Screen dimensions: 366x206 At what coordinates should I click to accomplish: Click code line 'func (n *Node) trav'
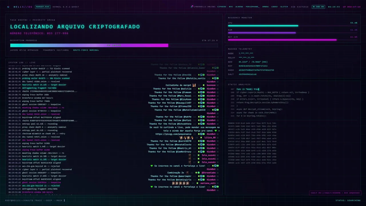click(248, 89)
